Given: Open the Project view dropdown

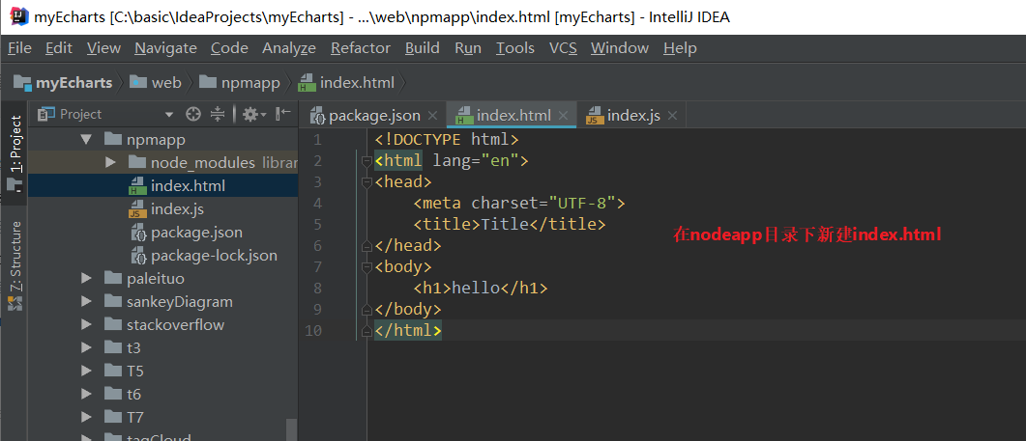Looking at the screenshot, I should coord(170,114).
